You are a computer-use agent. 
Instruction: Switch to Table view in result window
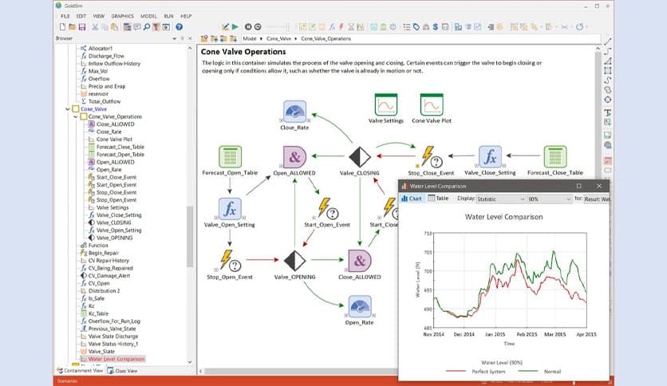[438, 199]
